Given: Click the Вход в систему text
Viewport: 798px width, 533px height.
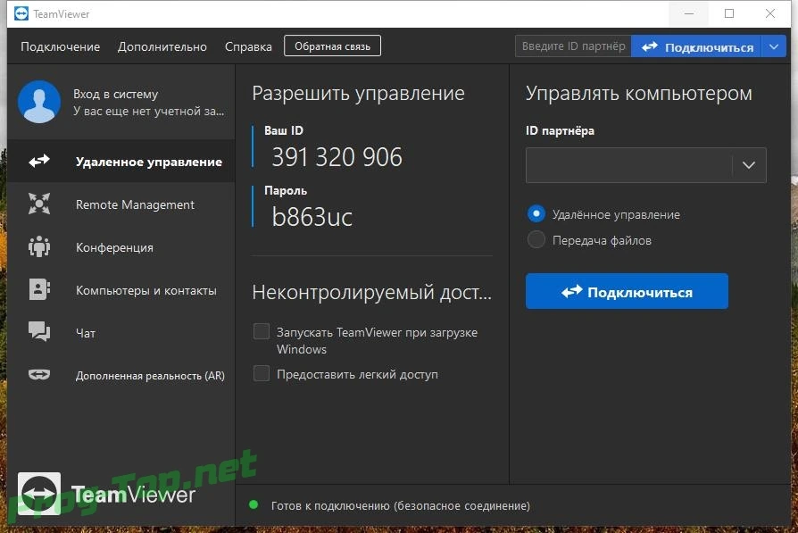Looking at the screenshot, I should 115,94.
